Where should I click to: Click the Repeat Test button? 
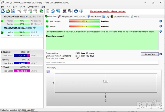[150, 54]
